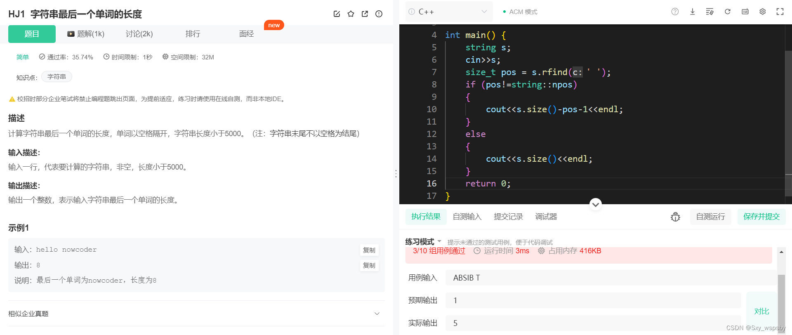792x335 pixels.
Task: Open editor settings gear icon
Action: pyautogui.click(x=763, y=12)
